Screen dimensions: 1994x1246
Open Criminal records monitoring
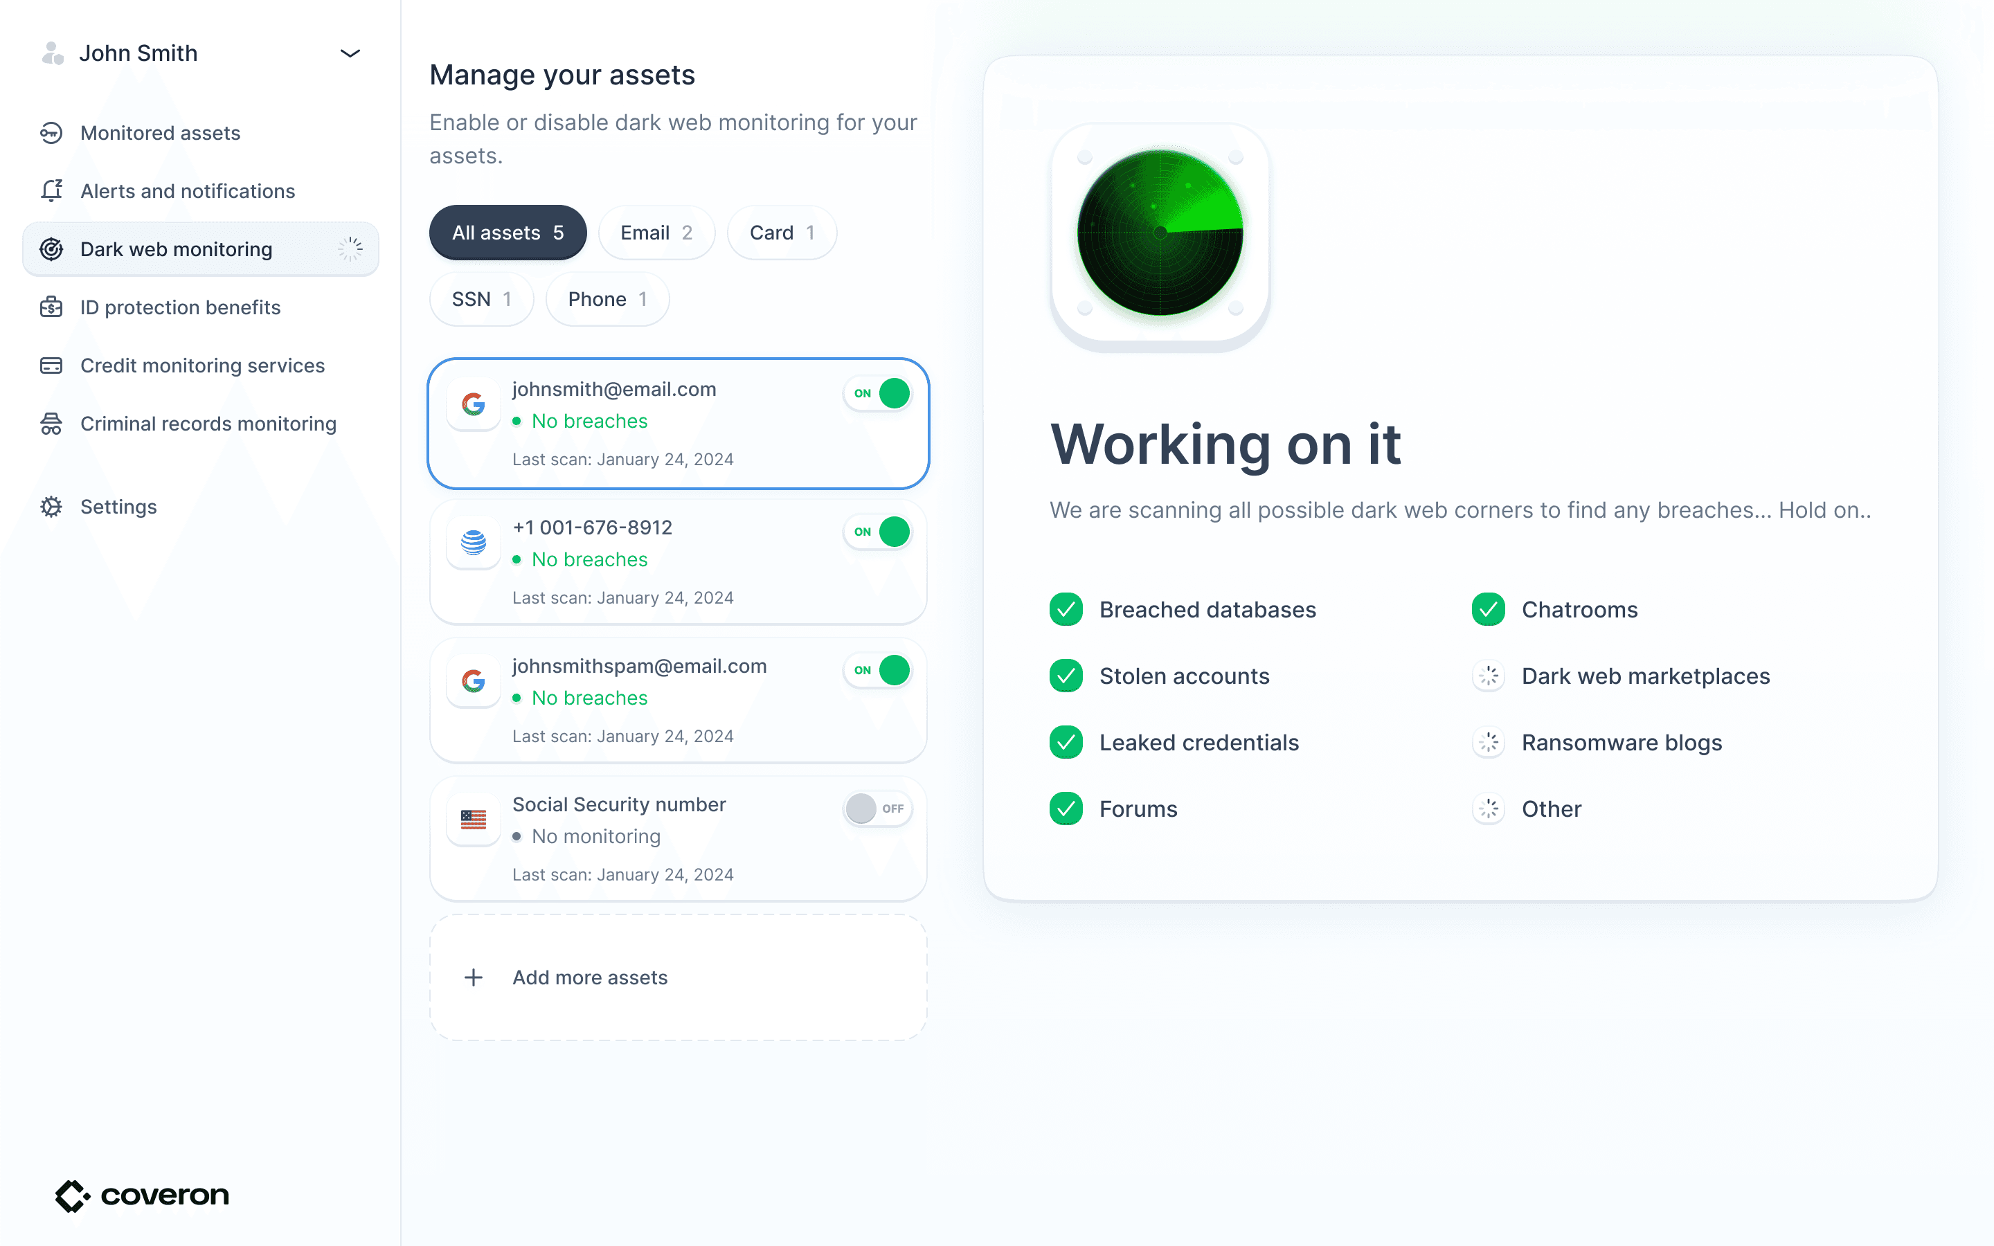[200, 424]
